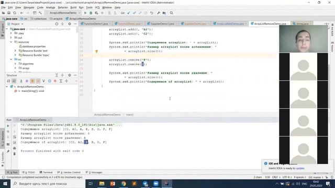Clear Run console with the trash icon

tap(15, 154)
